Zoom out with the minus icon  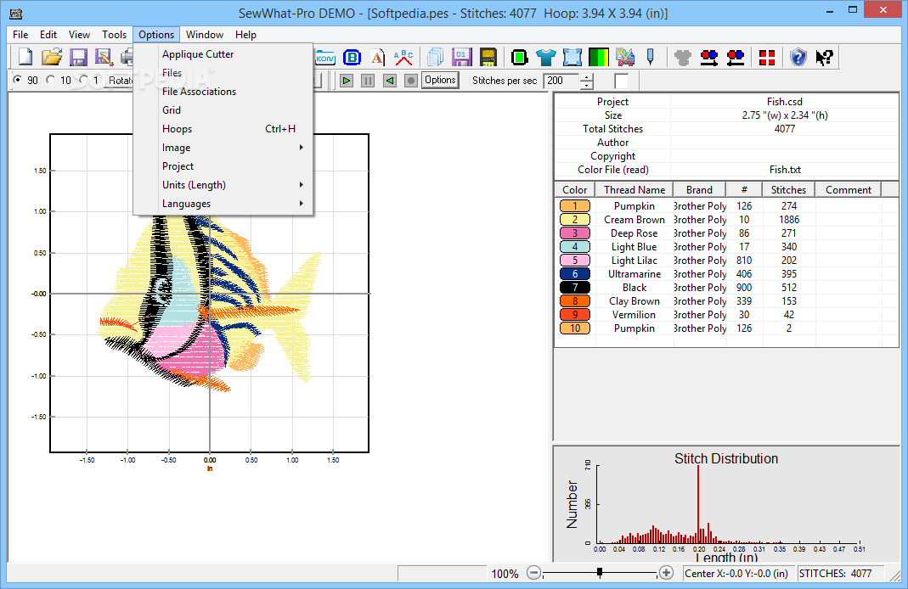point(534,573)
